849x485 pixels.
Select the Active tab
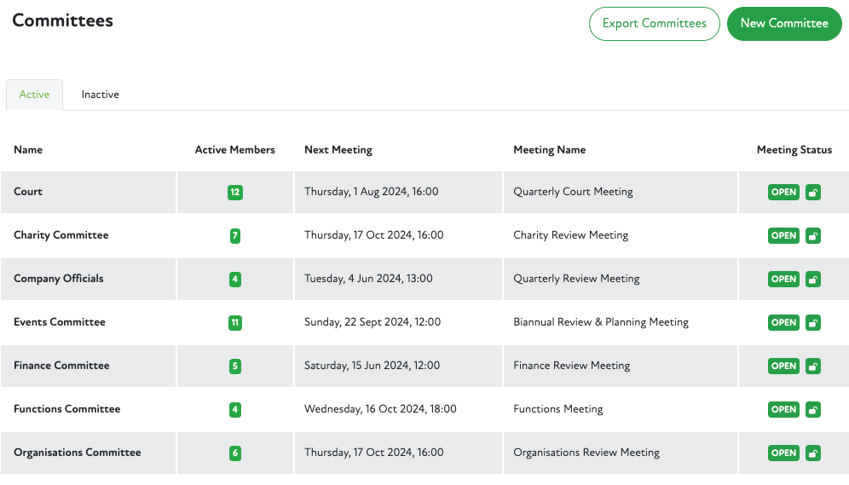(x=34, y=95)
